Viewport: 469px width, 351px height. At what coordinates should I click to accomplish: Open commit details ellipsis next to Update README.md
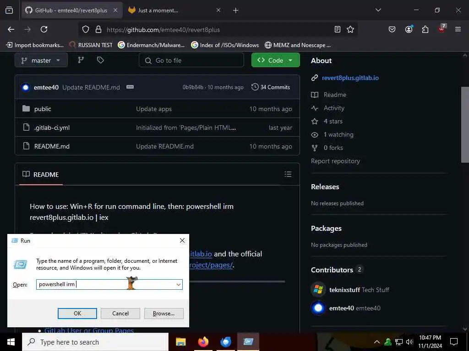tap(130, 87)
